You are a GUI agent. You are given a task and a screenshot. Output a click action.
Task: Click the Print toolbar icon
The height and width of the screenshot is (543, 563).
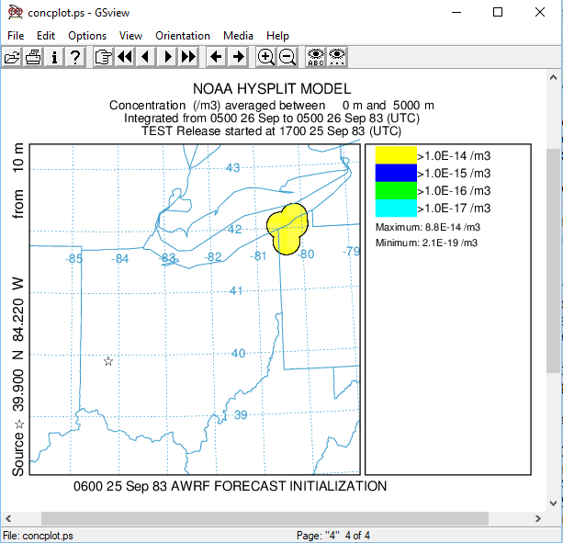pyautogui.click(x=33, y=57)
